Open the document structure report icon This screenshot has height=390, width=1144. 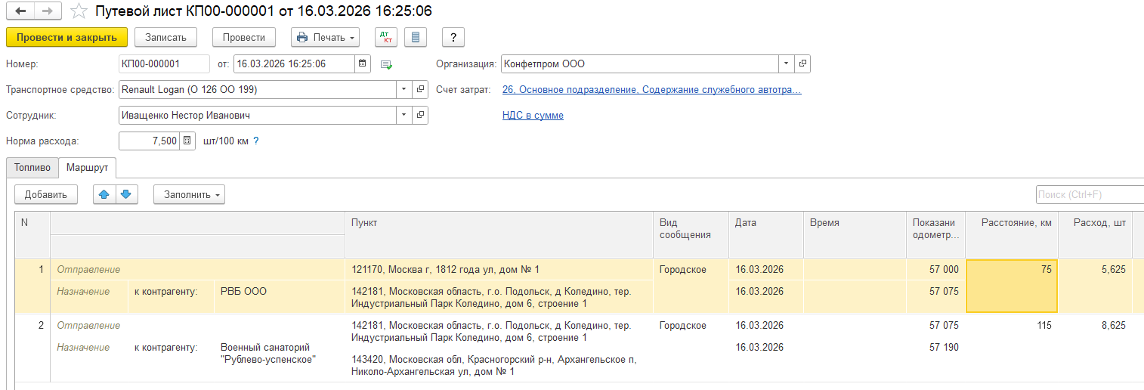click(416, 37)
